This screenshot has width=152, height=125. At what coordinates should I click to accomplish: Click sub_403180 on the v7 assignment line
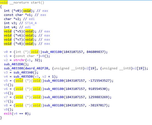(54, 97)
